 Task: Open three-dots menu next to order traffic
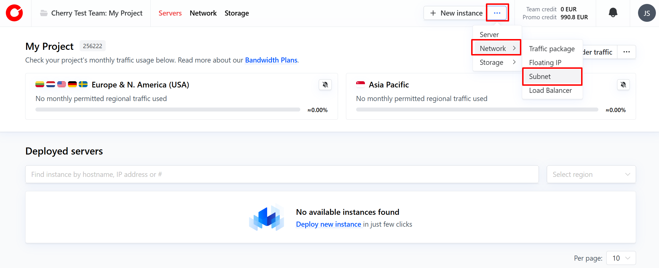point(626,52)
